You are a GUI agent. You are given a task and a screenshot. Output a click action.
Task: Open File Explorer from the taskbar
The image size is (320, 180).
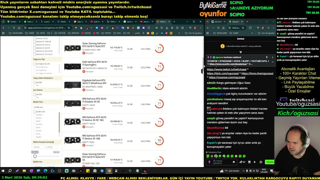[24, 171]
